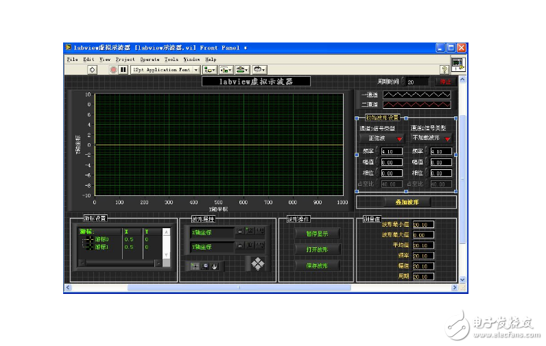
Task: Click the 游标1 crosshair icon
Action: [x=89, y=247]
